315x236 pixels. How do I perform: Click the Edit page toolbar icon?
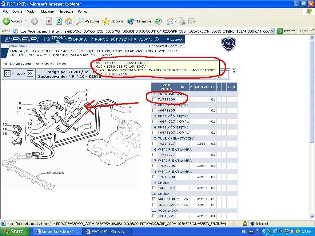[x=192, y=21]
